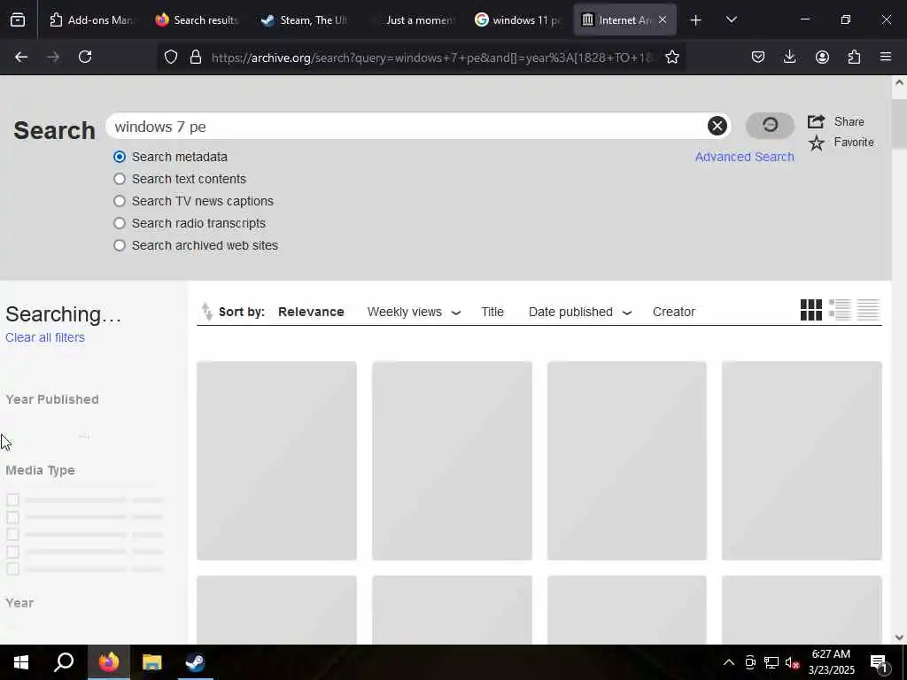The image size is (907, 680).
Task: Click the address bar URL
Action: (431, 58)
